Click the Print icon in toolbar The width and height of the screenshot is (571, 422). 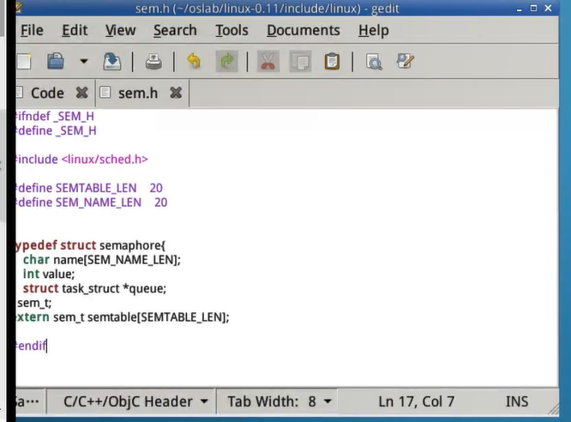153,62
